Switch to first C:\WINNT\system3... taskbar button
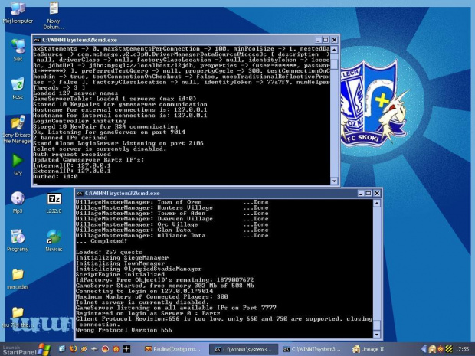The image size is (475, 356). [244, 349]
